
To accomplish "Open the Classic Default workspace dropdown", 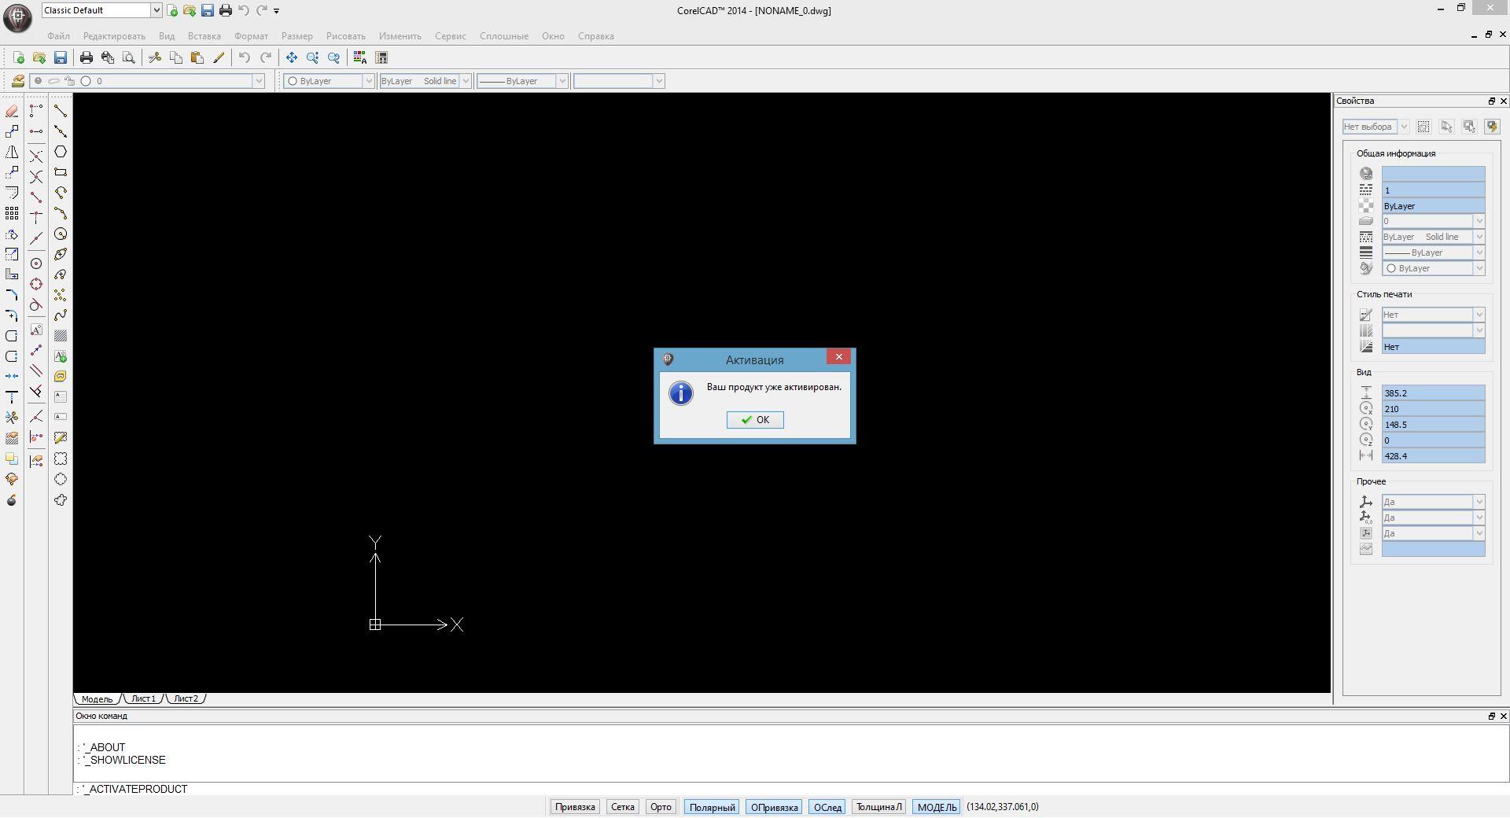I will (156, 10).
